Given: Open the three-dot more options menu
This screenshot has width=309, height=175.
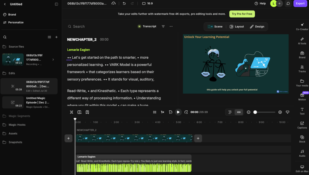Looking at the screenshot, I should 171,26.
